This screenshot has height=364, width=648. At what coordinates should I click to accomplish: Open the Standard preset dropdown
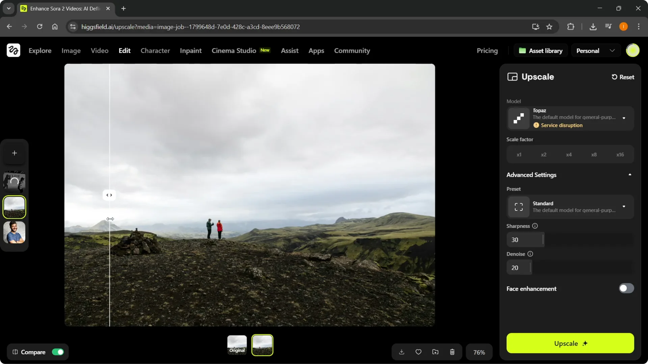[624, 207]
